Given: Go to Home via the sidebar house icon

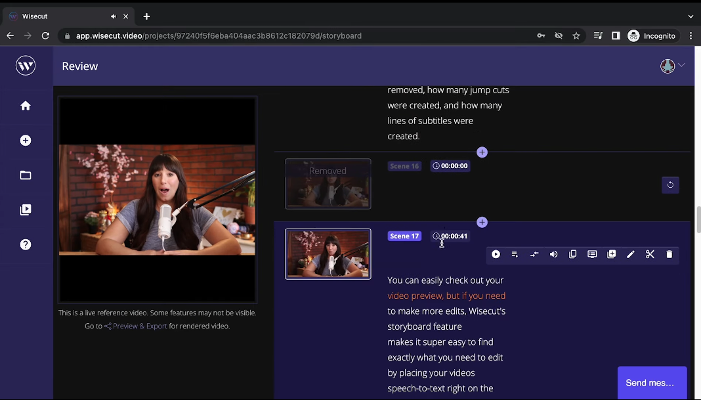Looking at the screenshot, I should click(26, 106).
